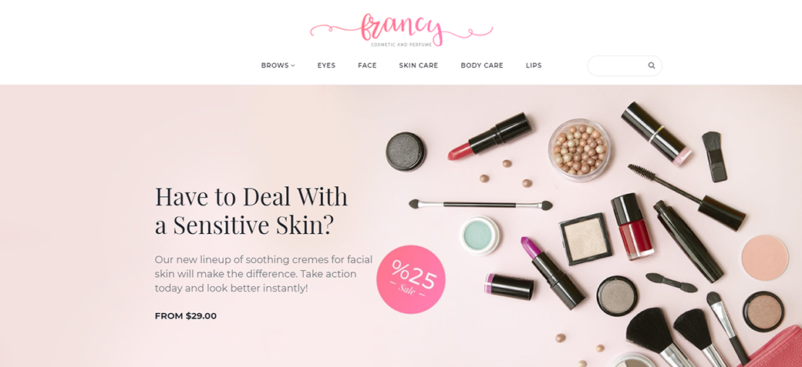Viewport: 802px width, 367px height.
Task: Click the soothing cremes description paragraph
Action: (x=264, y=274)
